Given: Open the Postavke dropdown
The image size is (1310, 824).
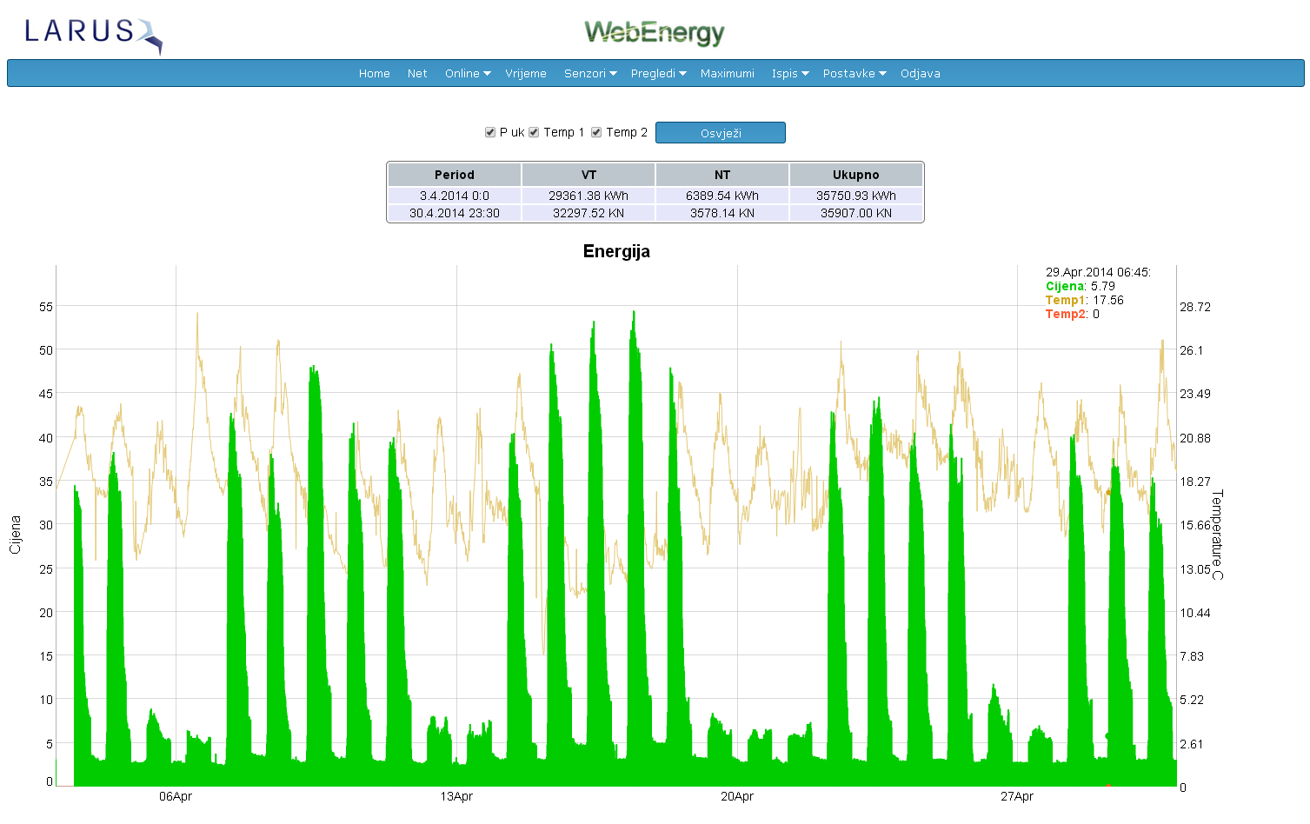Looking at the screenshot, I should [x=854, y=74].
